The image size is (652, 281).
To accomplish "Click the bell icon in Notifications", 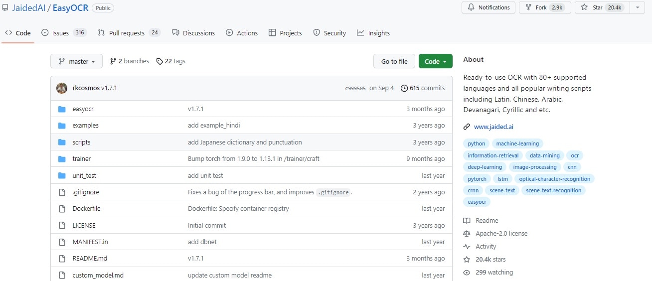I will (471, 7).
